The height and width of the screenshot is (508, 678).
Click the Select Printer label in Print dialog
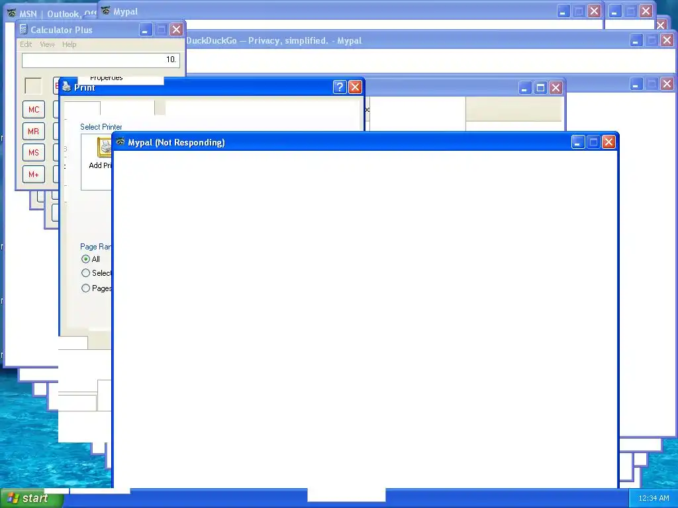click(101, 126)
